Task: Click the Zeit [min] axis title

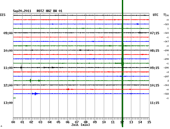Action: tap(81, 125)
